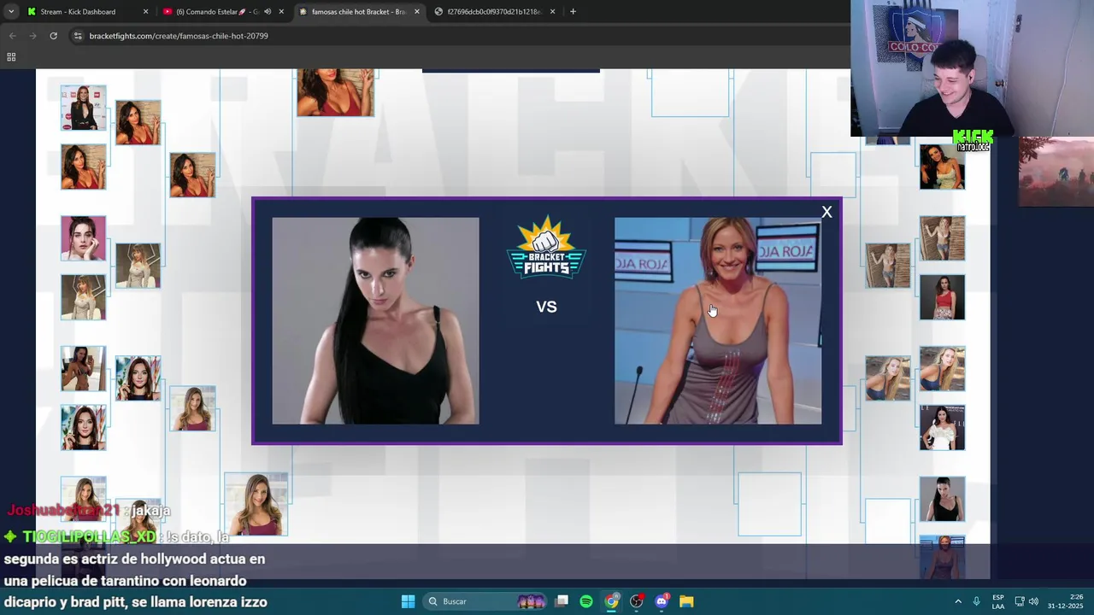Go back one page in Chrome
This screenshot has width=1094, height=615.
(12, 36)
